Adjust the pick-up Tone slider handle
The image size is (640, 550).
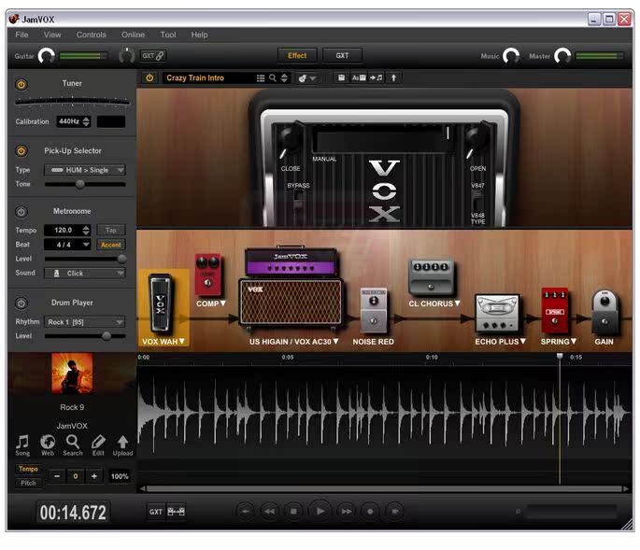point(80,184)
